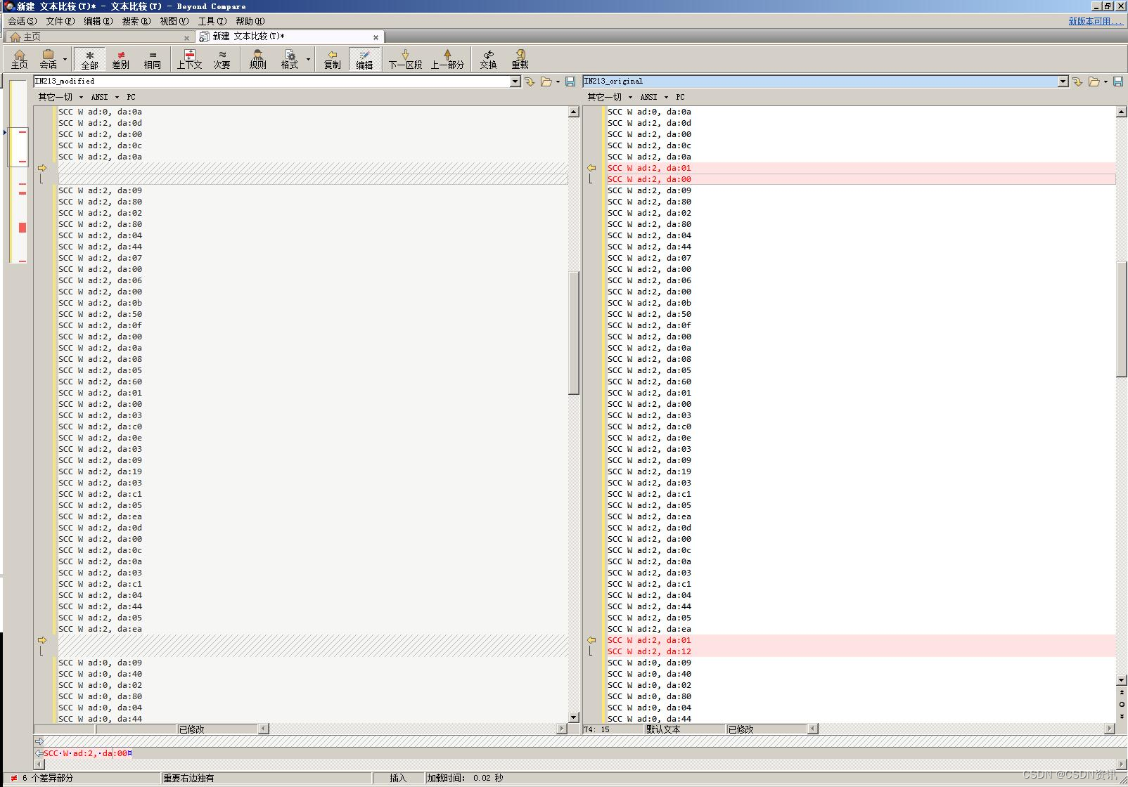Open the 视图(V) menu

point(174,21)
